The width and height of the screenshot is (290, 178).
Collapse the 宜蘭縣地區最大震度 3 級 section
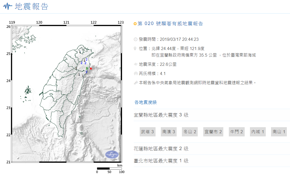coord(161,115)
